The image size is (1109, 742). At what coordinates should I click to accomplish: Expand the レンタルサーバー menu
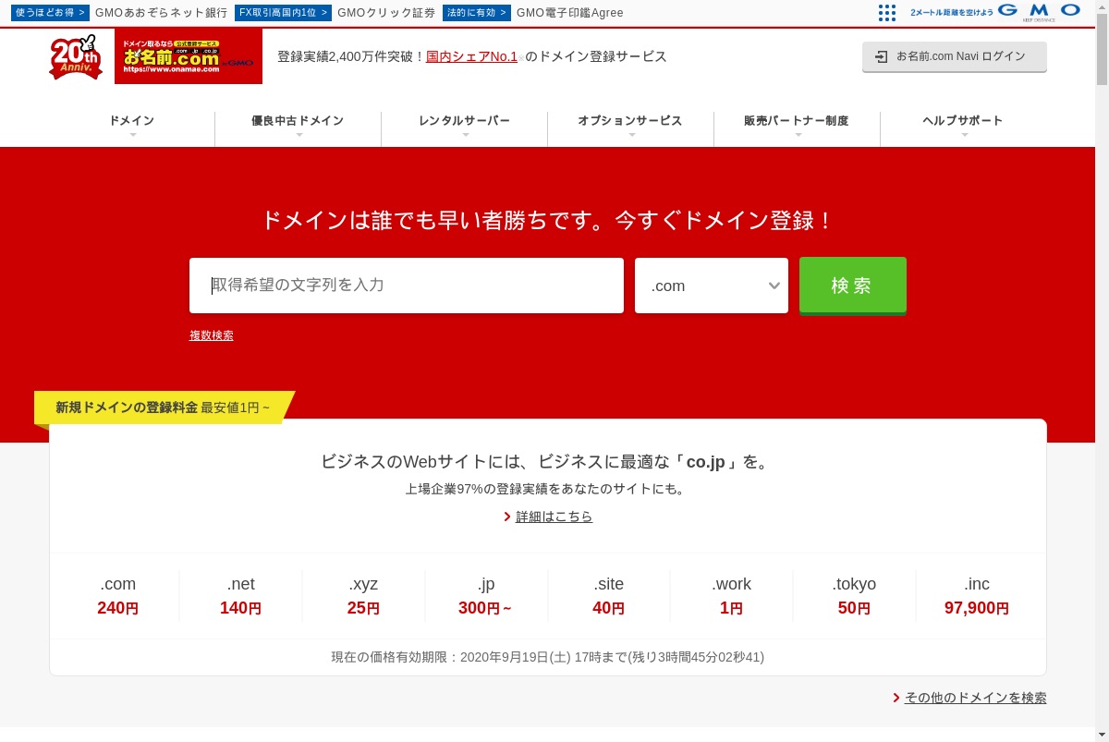pos(464,125)
